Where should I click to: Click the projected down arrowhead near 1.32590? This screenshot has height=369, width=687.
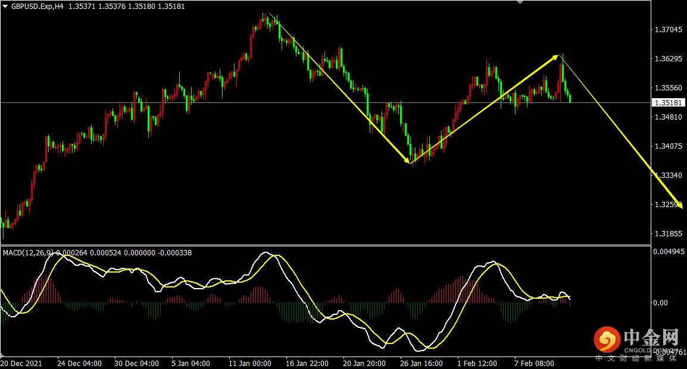click(x=679, y=204)
